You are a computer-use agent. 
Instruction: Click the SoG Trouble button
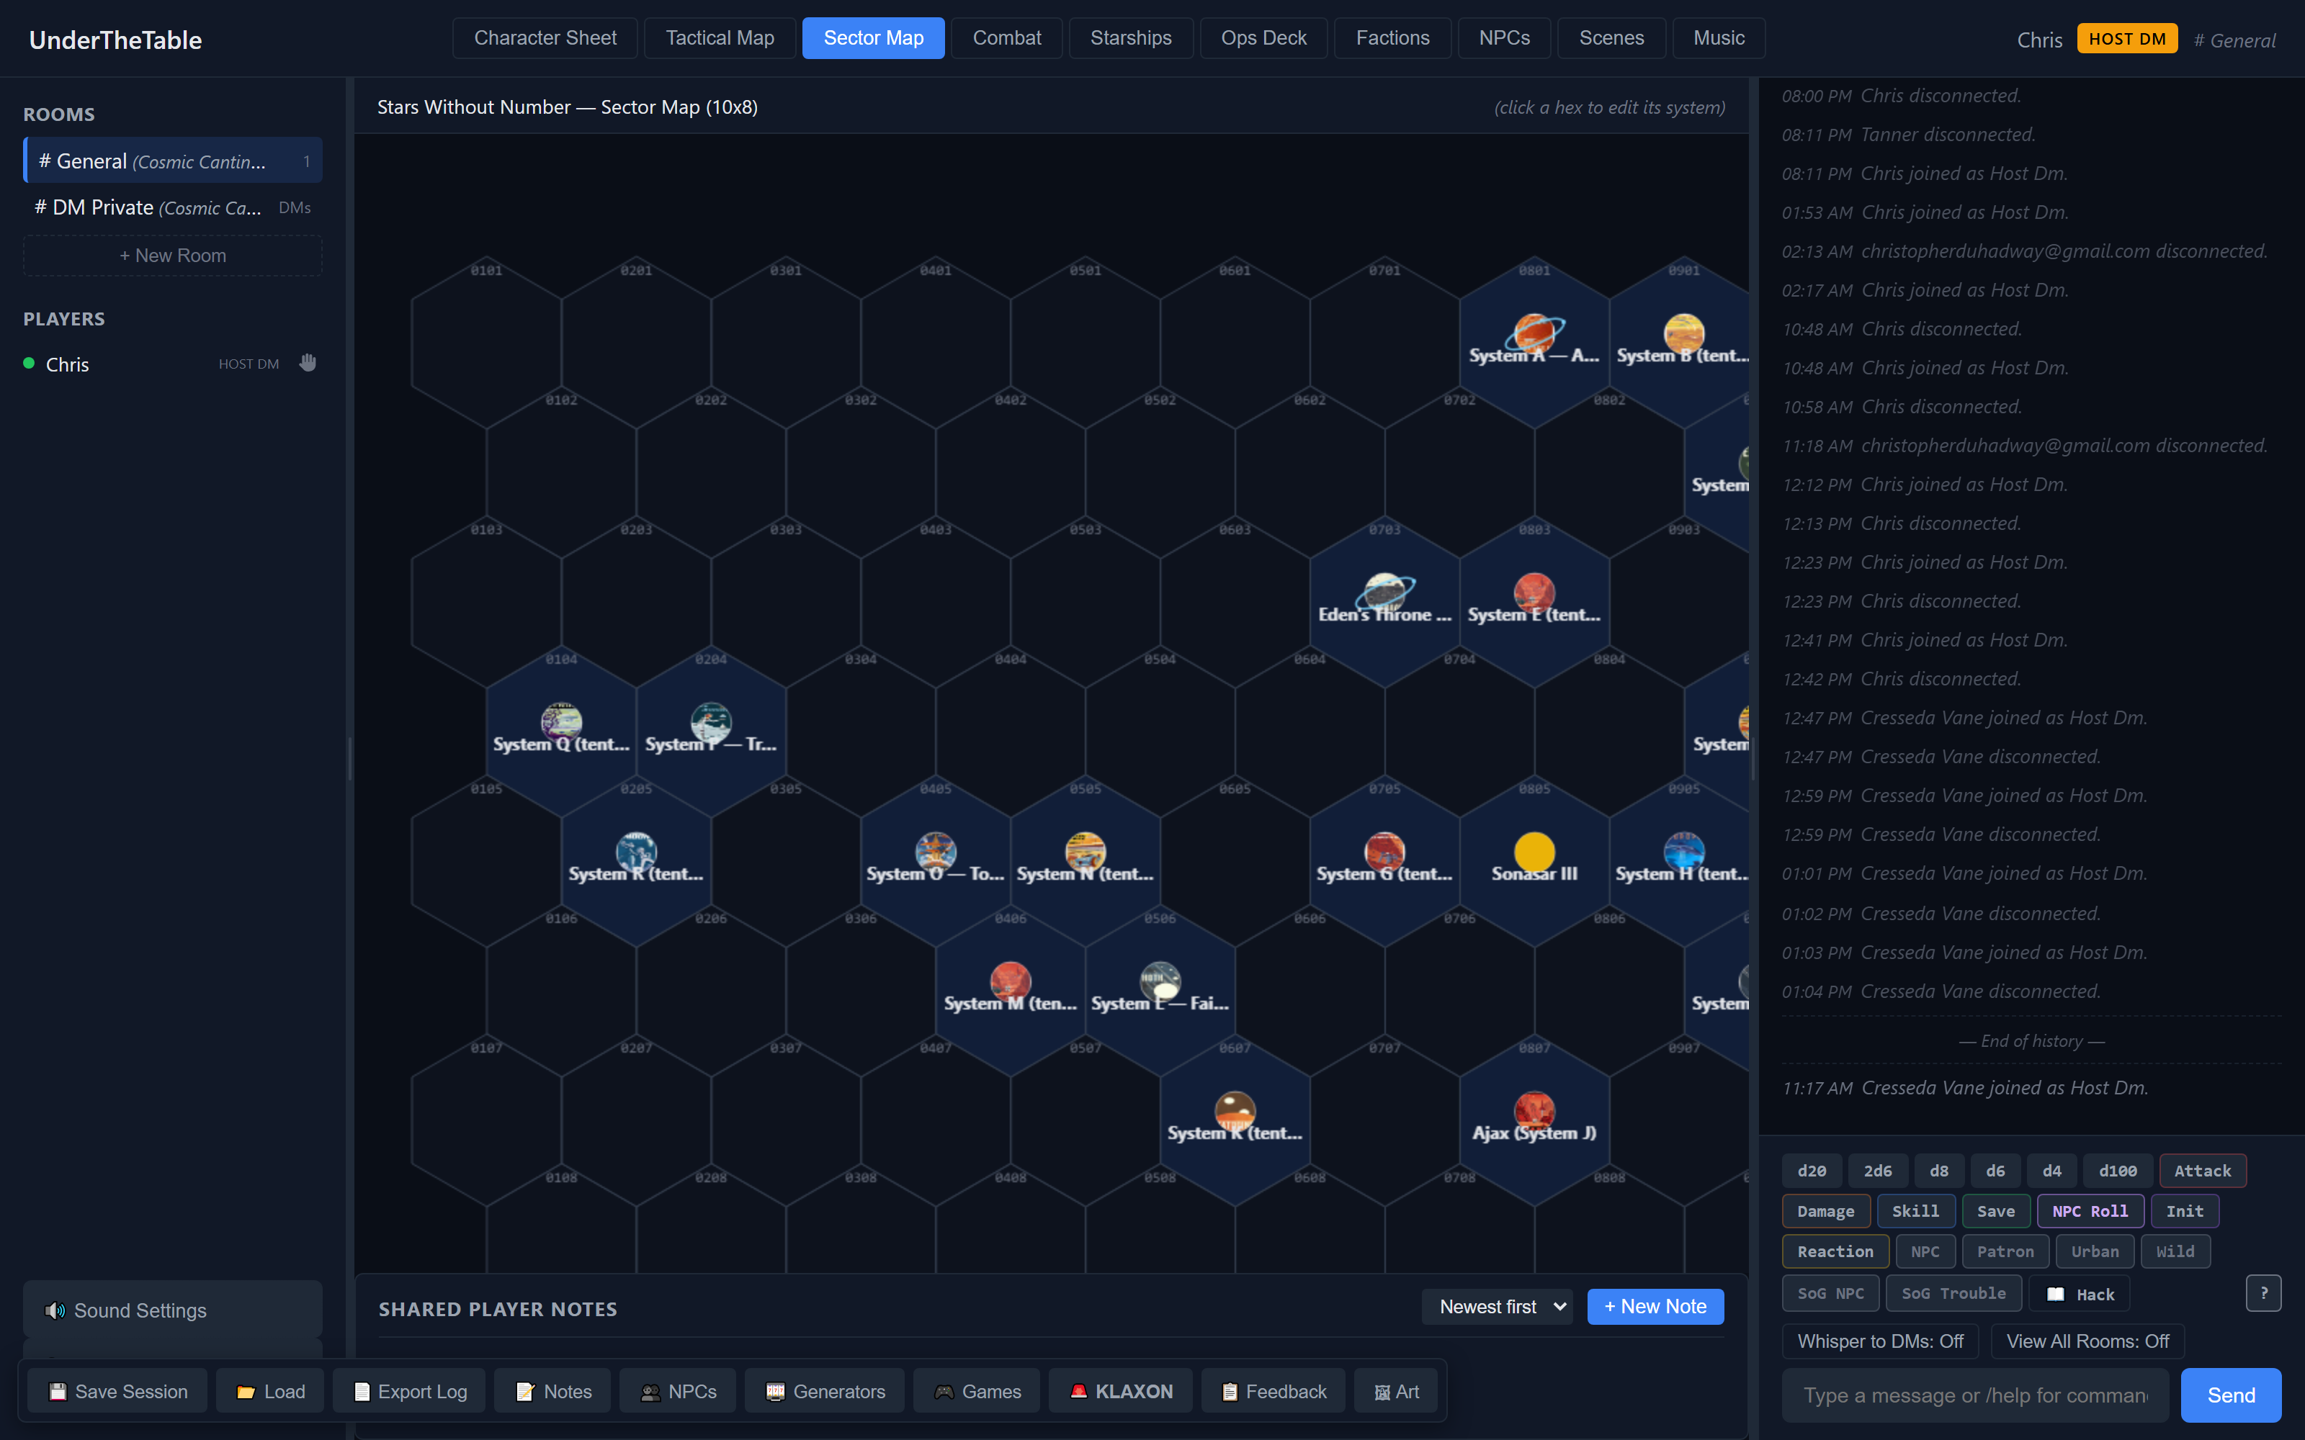(1953, 1293)
